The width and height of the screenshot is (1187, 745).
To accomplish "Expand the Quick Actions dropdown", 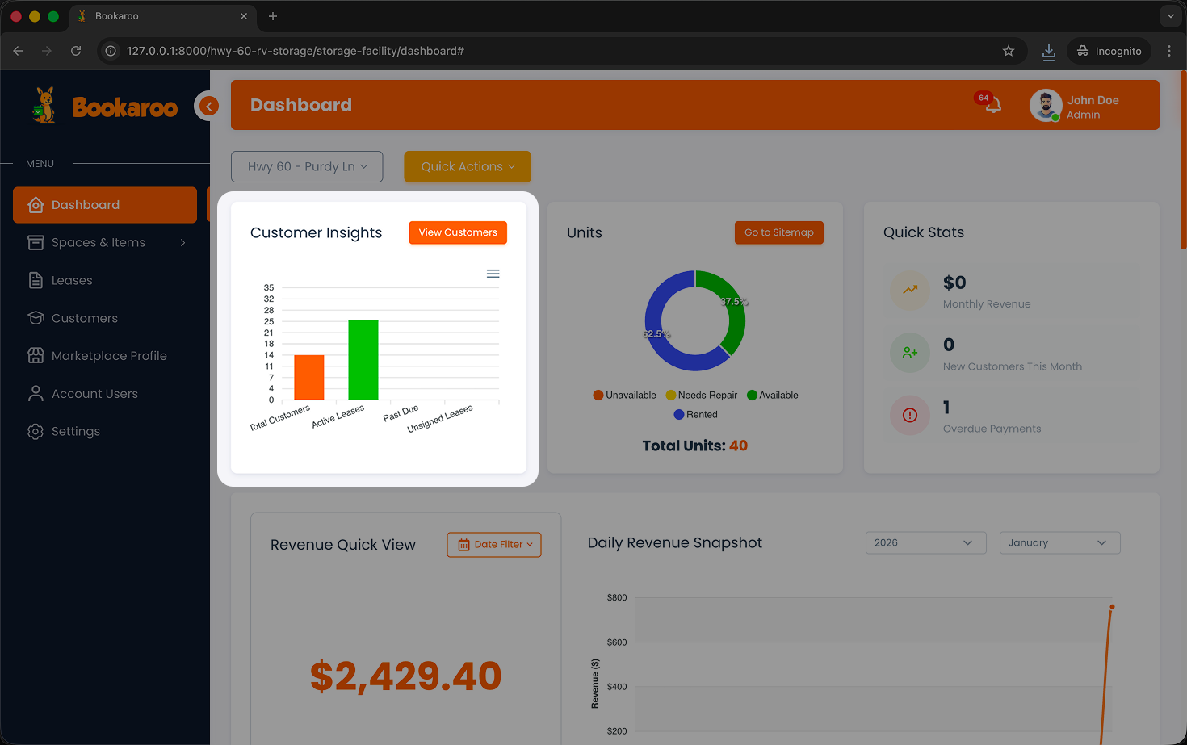I will click(x=467, y=166).
